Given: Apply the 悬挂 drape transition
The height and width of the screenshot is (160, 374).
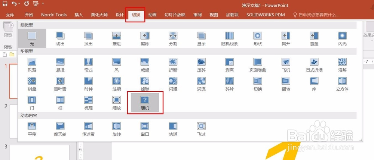Looking at the screenshot, I should [x=60, y=65].
